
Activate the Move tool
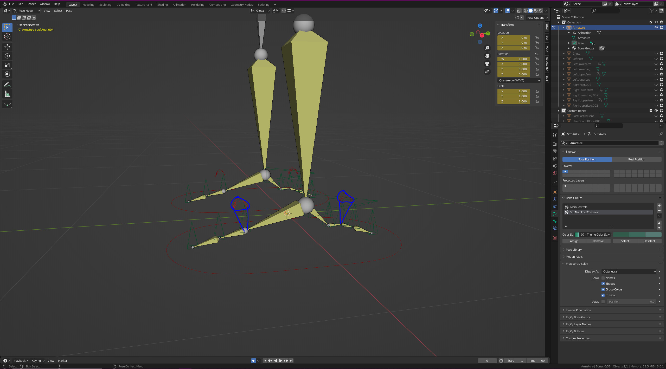pos(7,47)
